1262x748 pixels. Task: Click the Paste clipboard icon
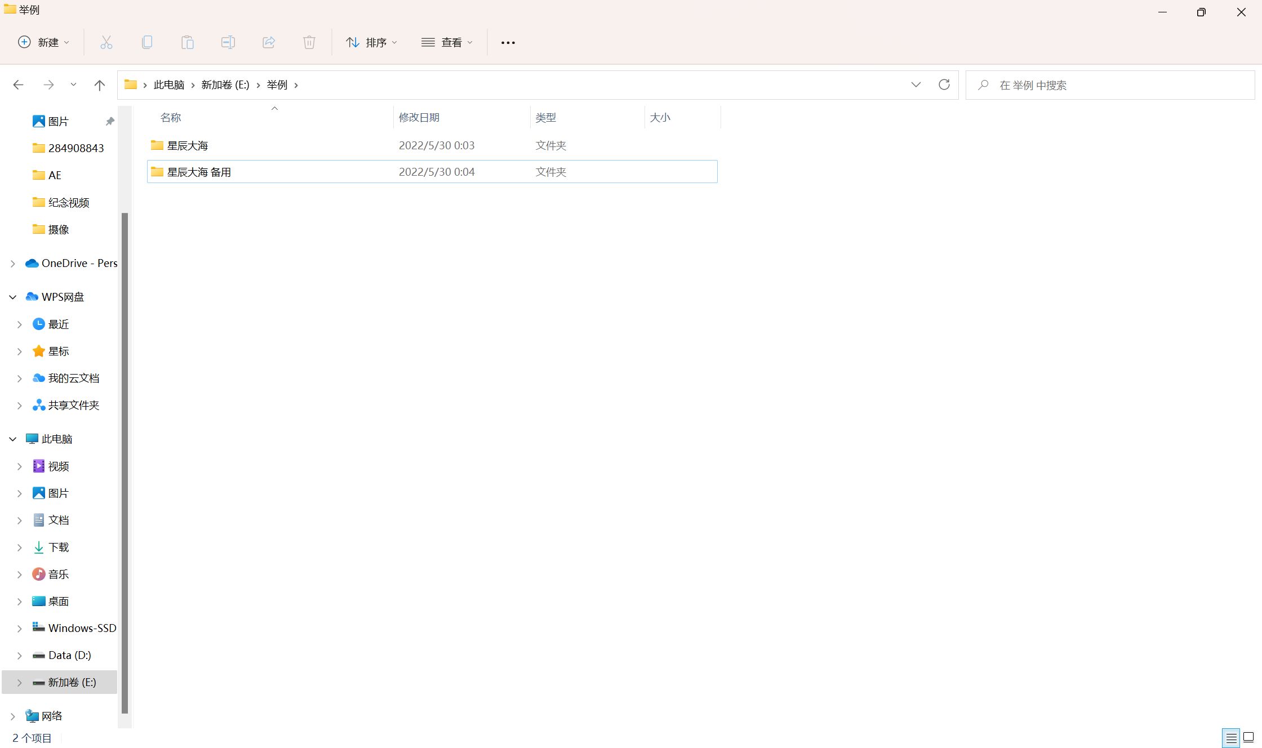point(188,42)
